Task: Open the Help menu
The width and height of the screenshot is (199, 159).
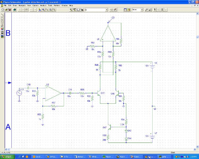Action: click(71, 6)
